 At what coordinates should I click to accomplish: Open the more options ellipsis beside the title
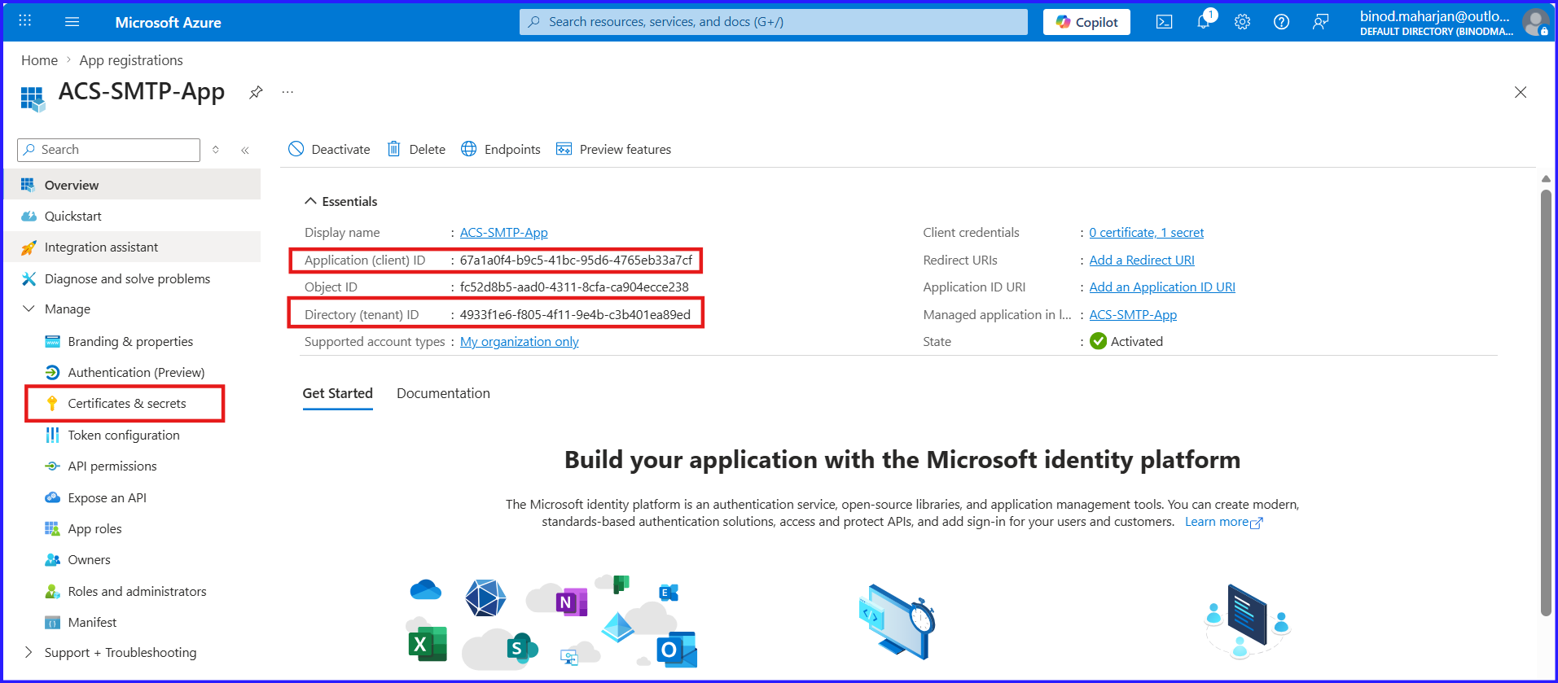pos(287,92)
